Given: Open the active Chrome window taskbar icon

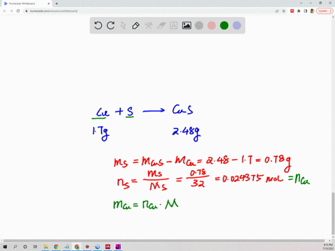Looking at the screenshot, I should 77,247.
